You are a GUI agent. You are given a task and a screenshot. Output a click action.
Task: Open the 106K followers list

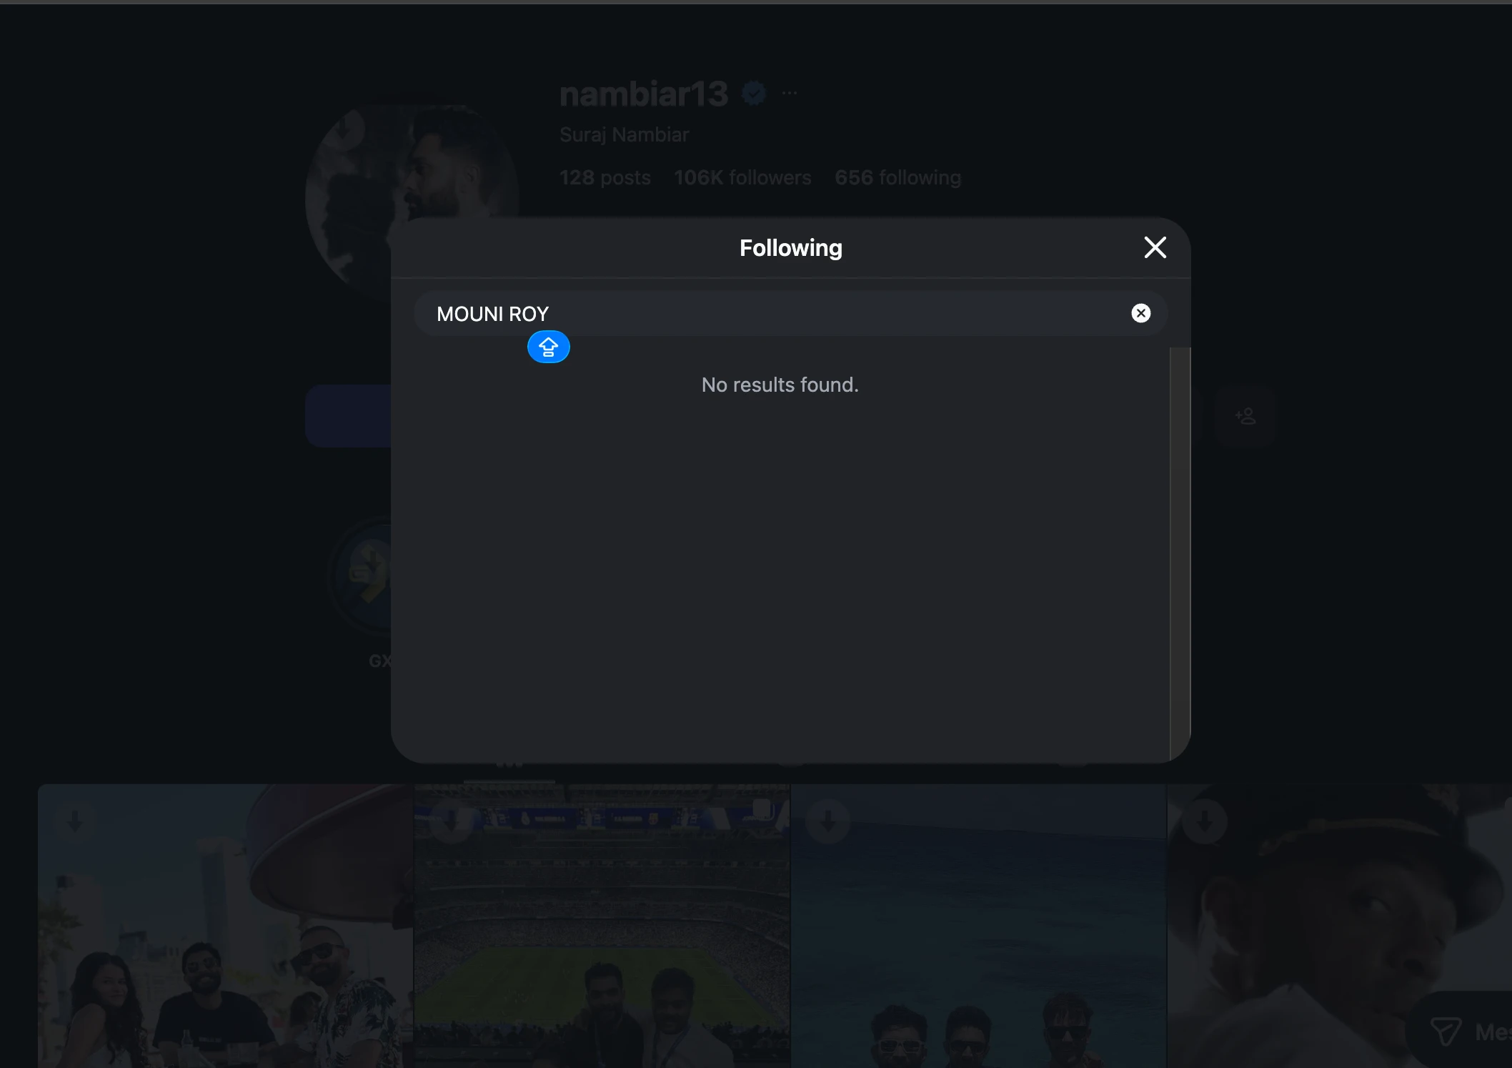pos(742,177)
